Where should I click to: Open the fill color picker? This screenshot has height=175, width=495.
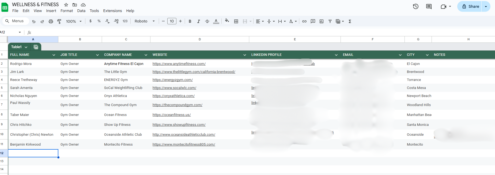(227, 21)
